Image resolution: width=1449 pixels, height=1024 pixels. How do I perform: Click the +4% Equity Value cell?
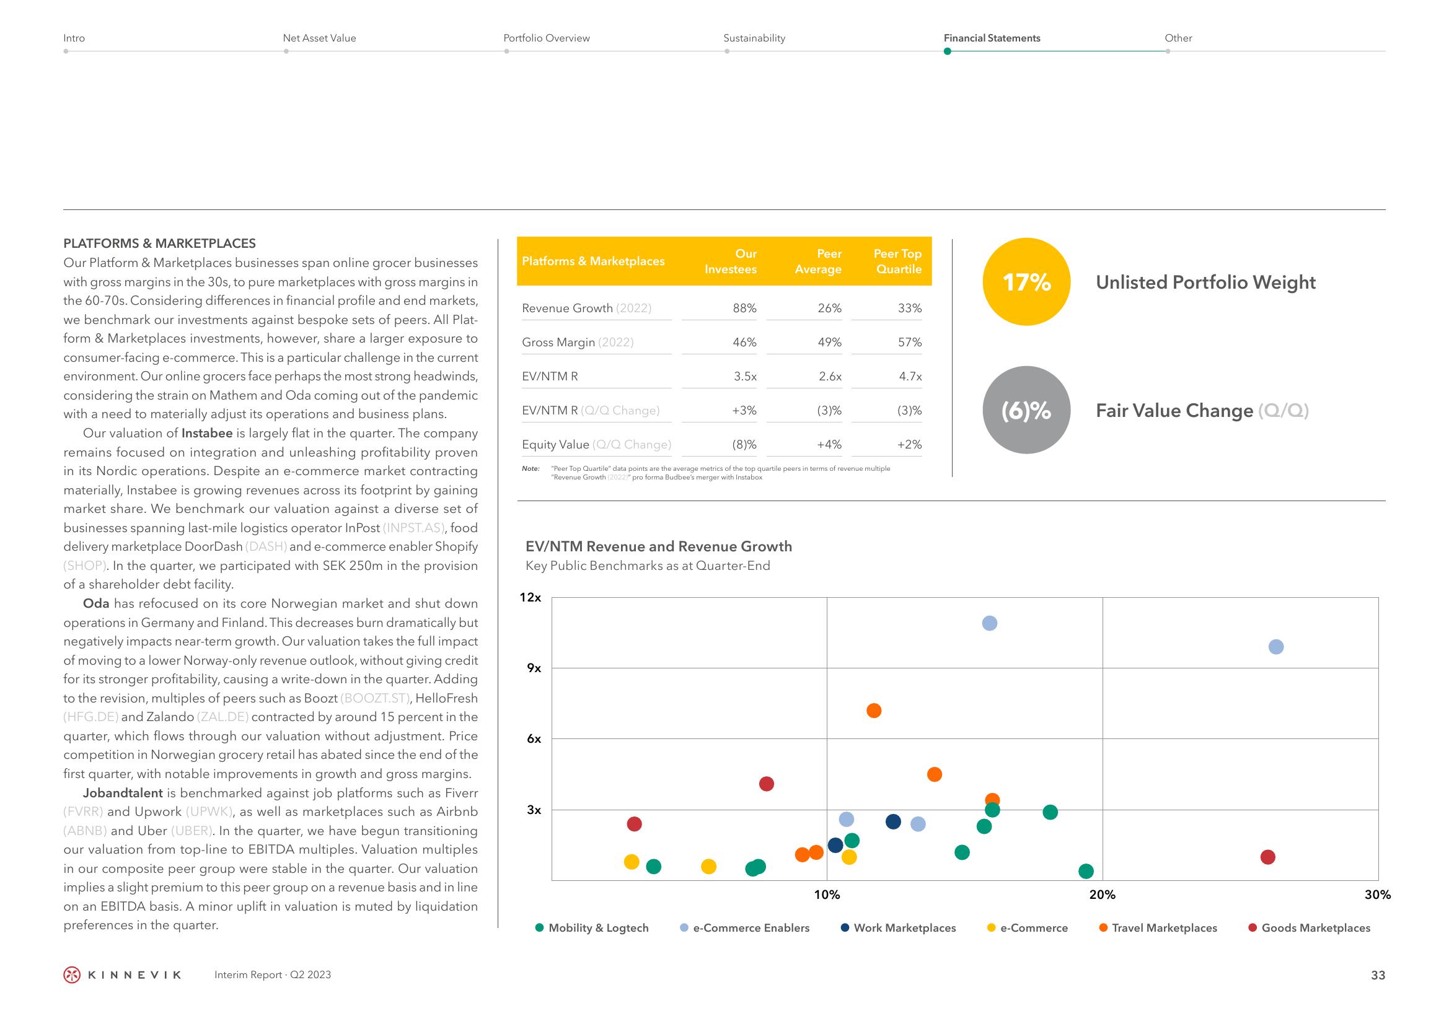click(829, 444)
